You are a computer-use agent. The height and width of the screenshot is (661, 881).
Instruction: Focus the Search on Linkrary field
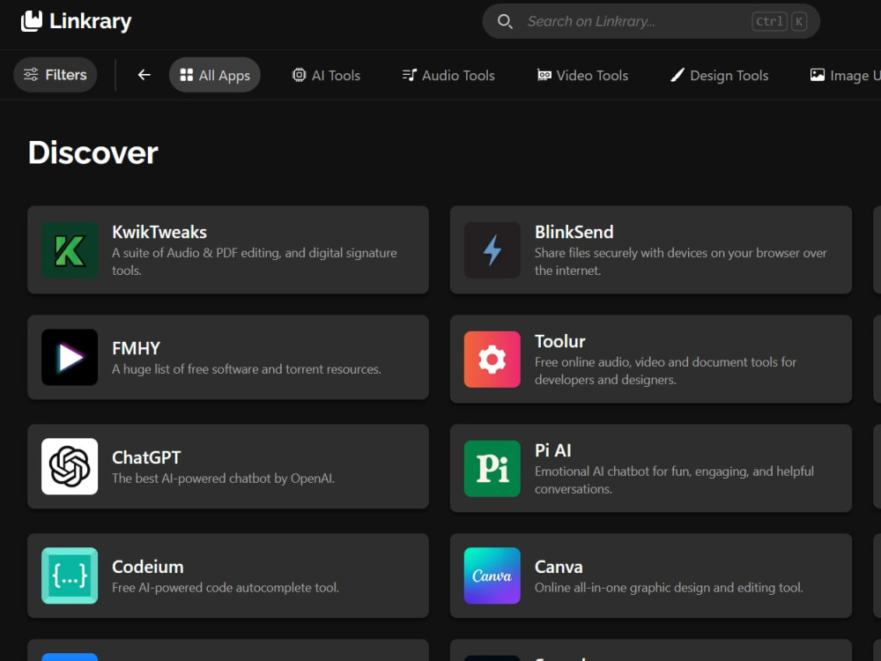[x=651, y=21]
